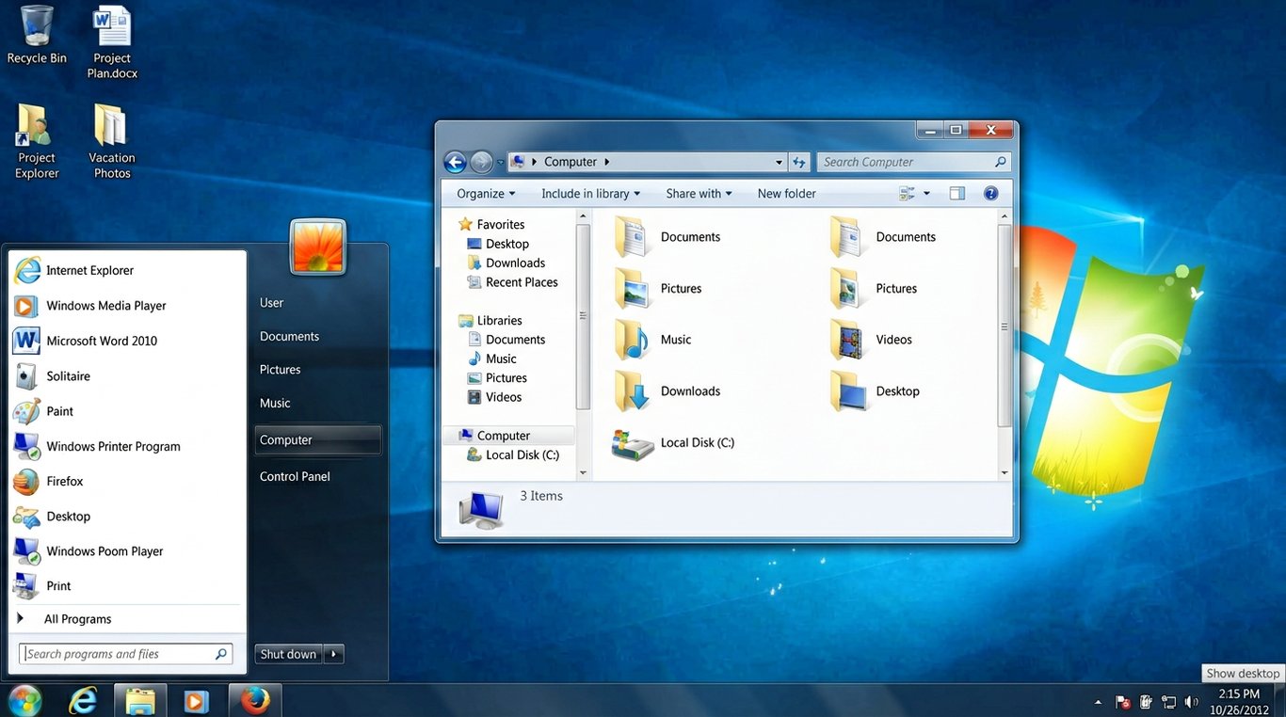Click the Shut down button
Viewport: 1286px width, 717px height.
coord(287,653)
